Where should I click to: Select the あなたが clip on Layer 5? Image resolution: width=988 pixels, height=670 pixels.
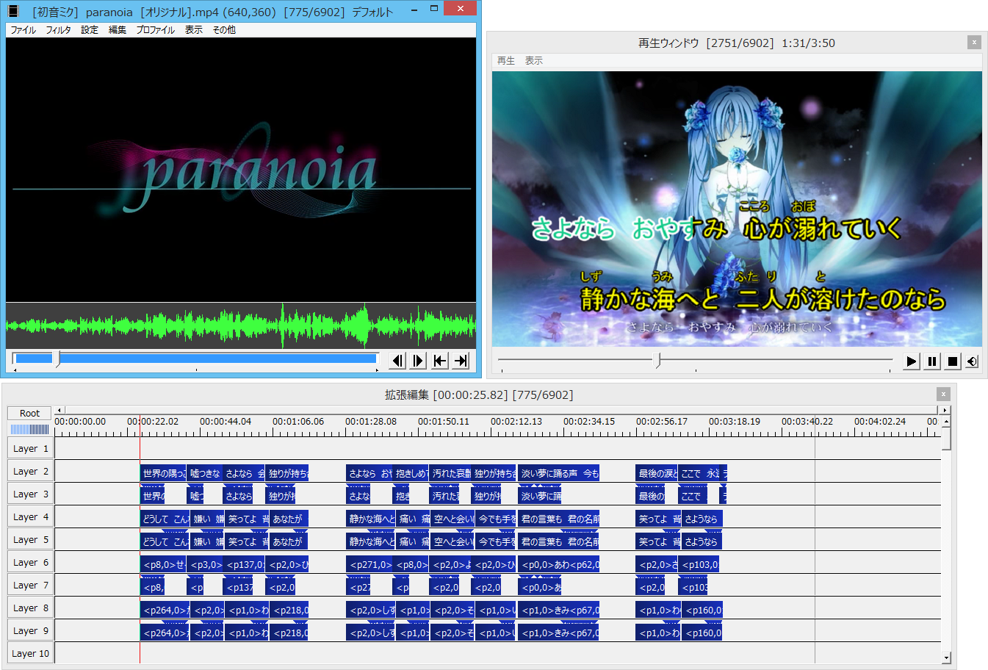point(289,541)
